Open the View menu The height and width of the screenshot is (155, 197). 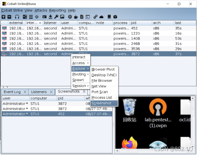(28, 11)
